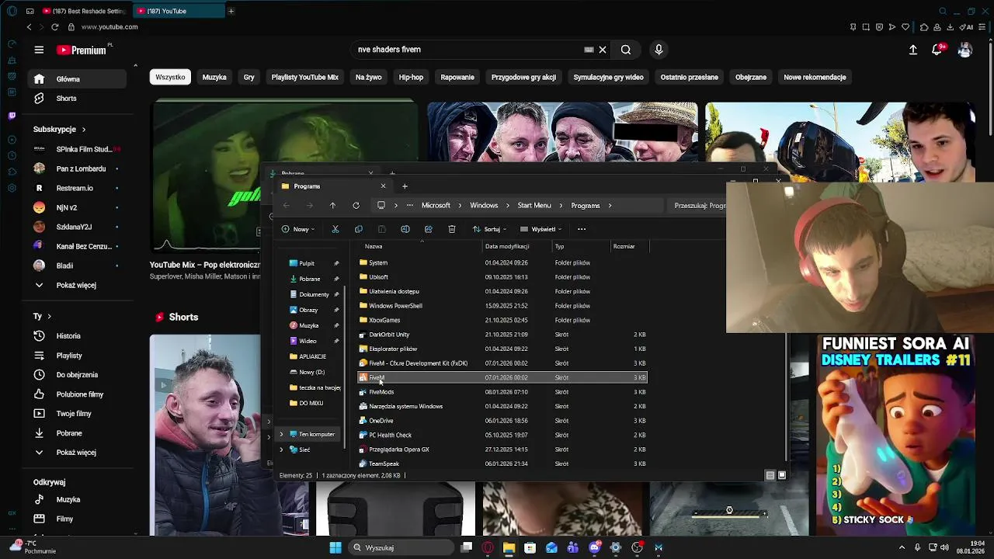Screen dimensions: 994x559
Task: Open Opera GX from taskbar
Action: [x=488, y=547]
